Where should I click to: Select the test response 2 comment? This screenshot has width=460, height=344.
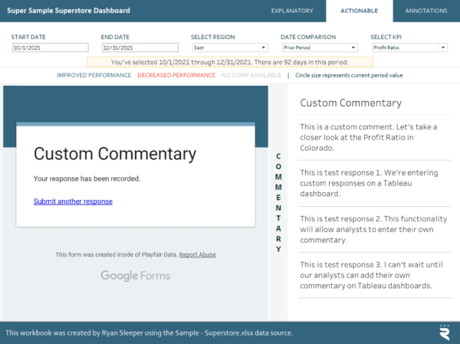(x=370, y=229)
